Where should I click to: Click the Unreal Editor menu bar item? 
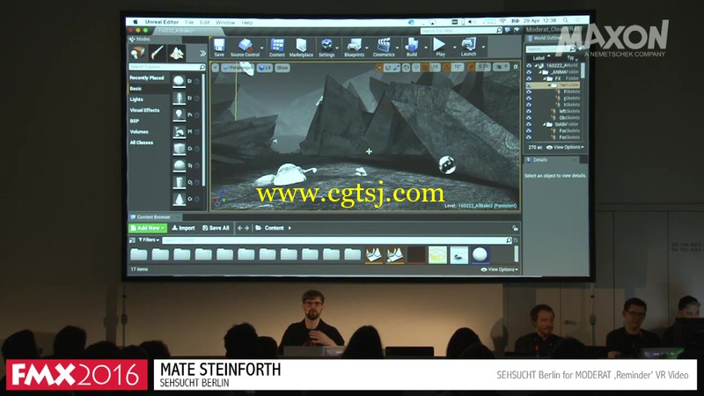point(162,21)
